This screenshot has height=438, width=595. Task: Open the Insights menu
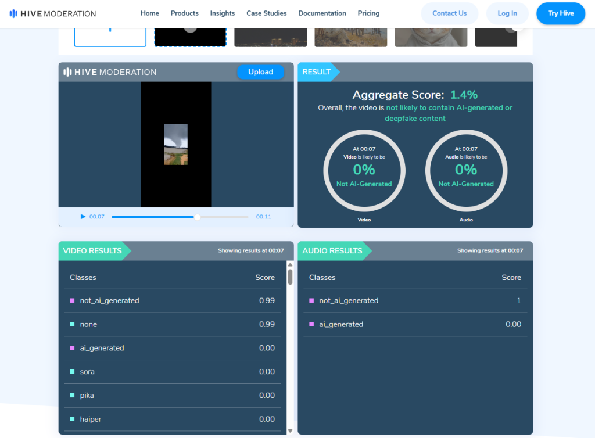pos(223,13)
